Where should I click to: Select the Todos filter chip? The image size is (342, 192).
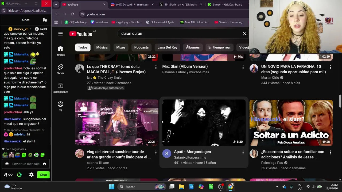[83, 47]
